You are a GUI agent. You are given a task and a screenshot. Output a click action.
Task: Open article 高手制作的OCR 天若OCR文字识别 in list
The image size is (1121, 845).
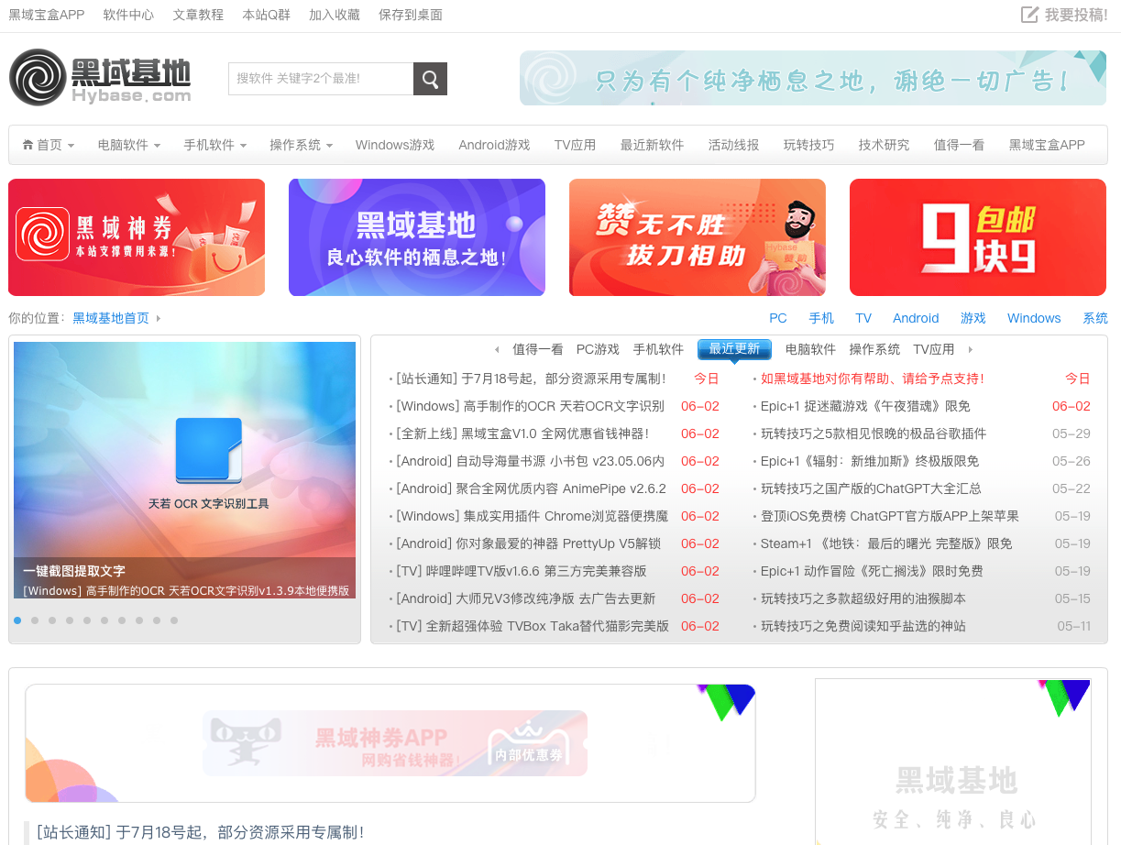[530, 406]
